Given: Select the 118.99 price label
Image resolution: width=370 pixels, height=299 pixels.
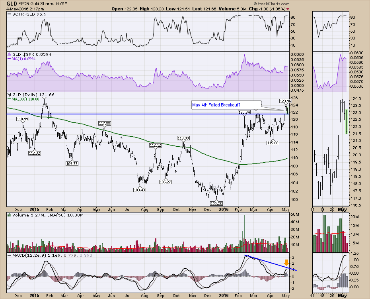Looking at the screenshot, I should click(x=23, y=119).
